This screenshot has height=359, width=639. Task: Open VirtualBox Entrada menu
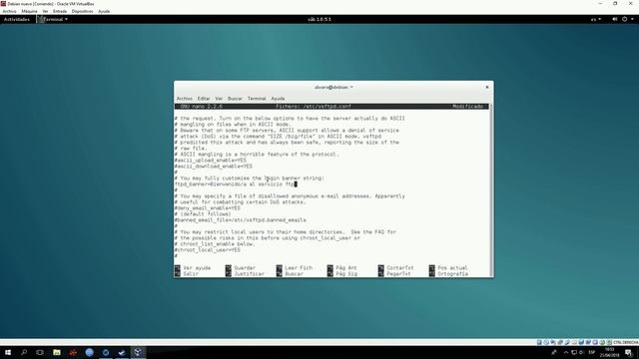[60, 11]
